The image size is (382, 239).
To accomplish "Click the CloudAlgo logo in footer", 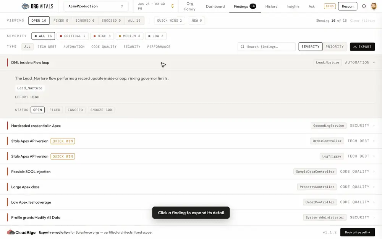I will [21, 232].
